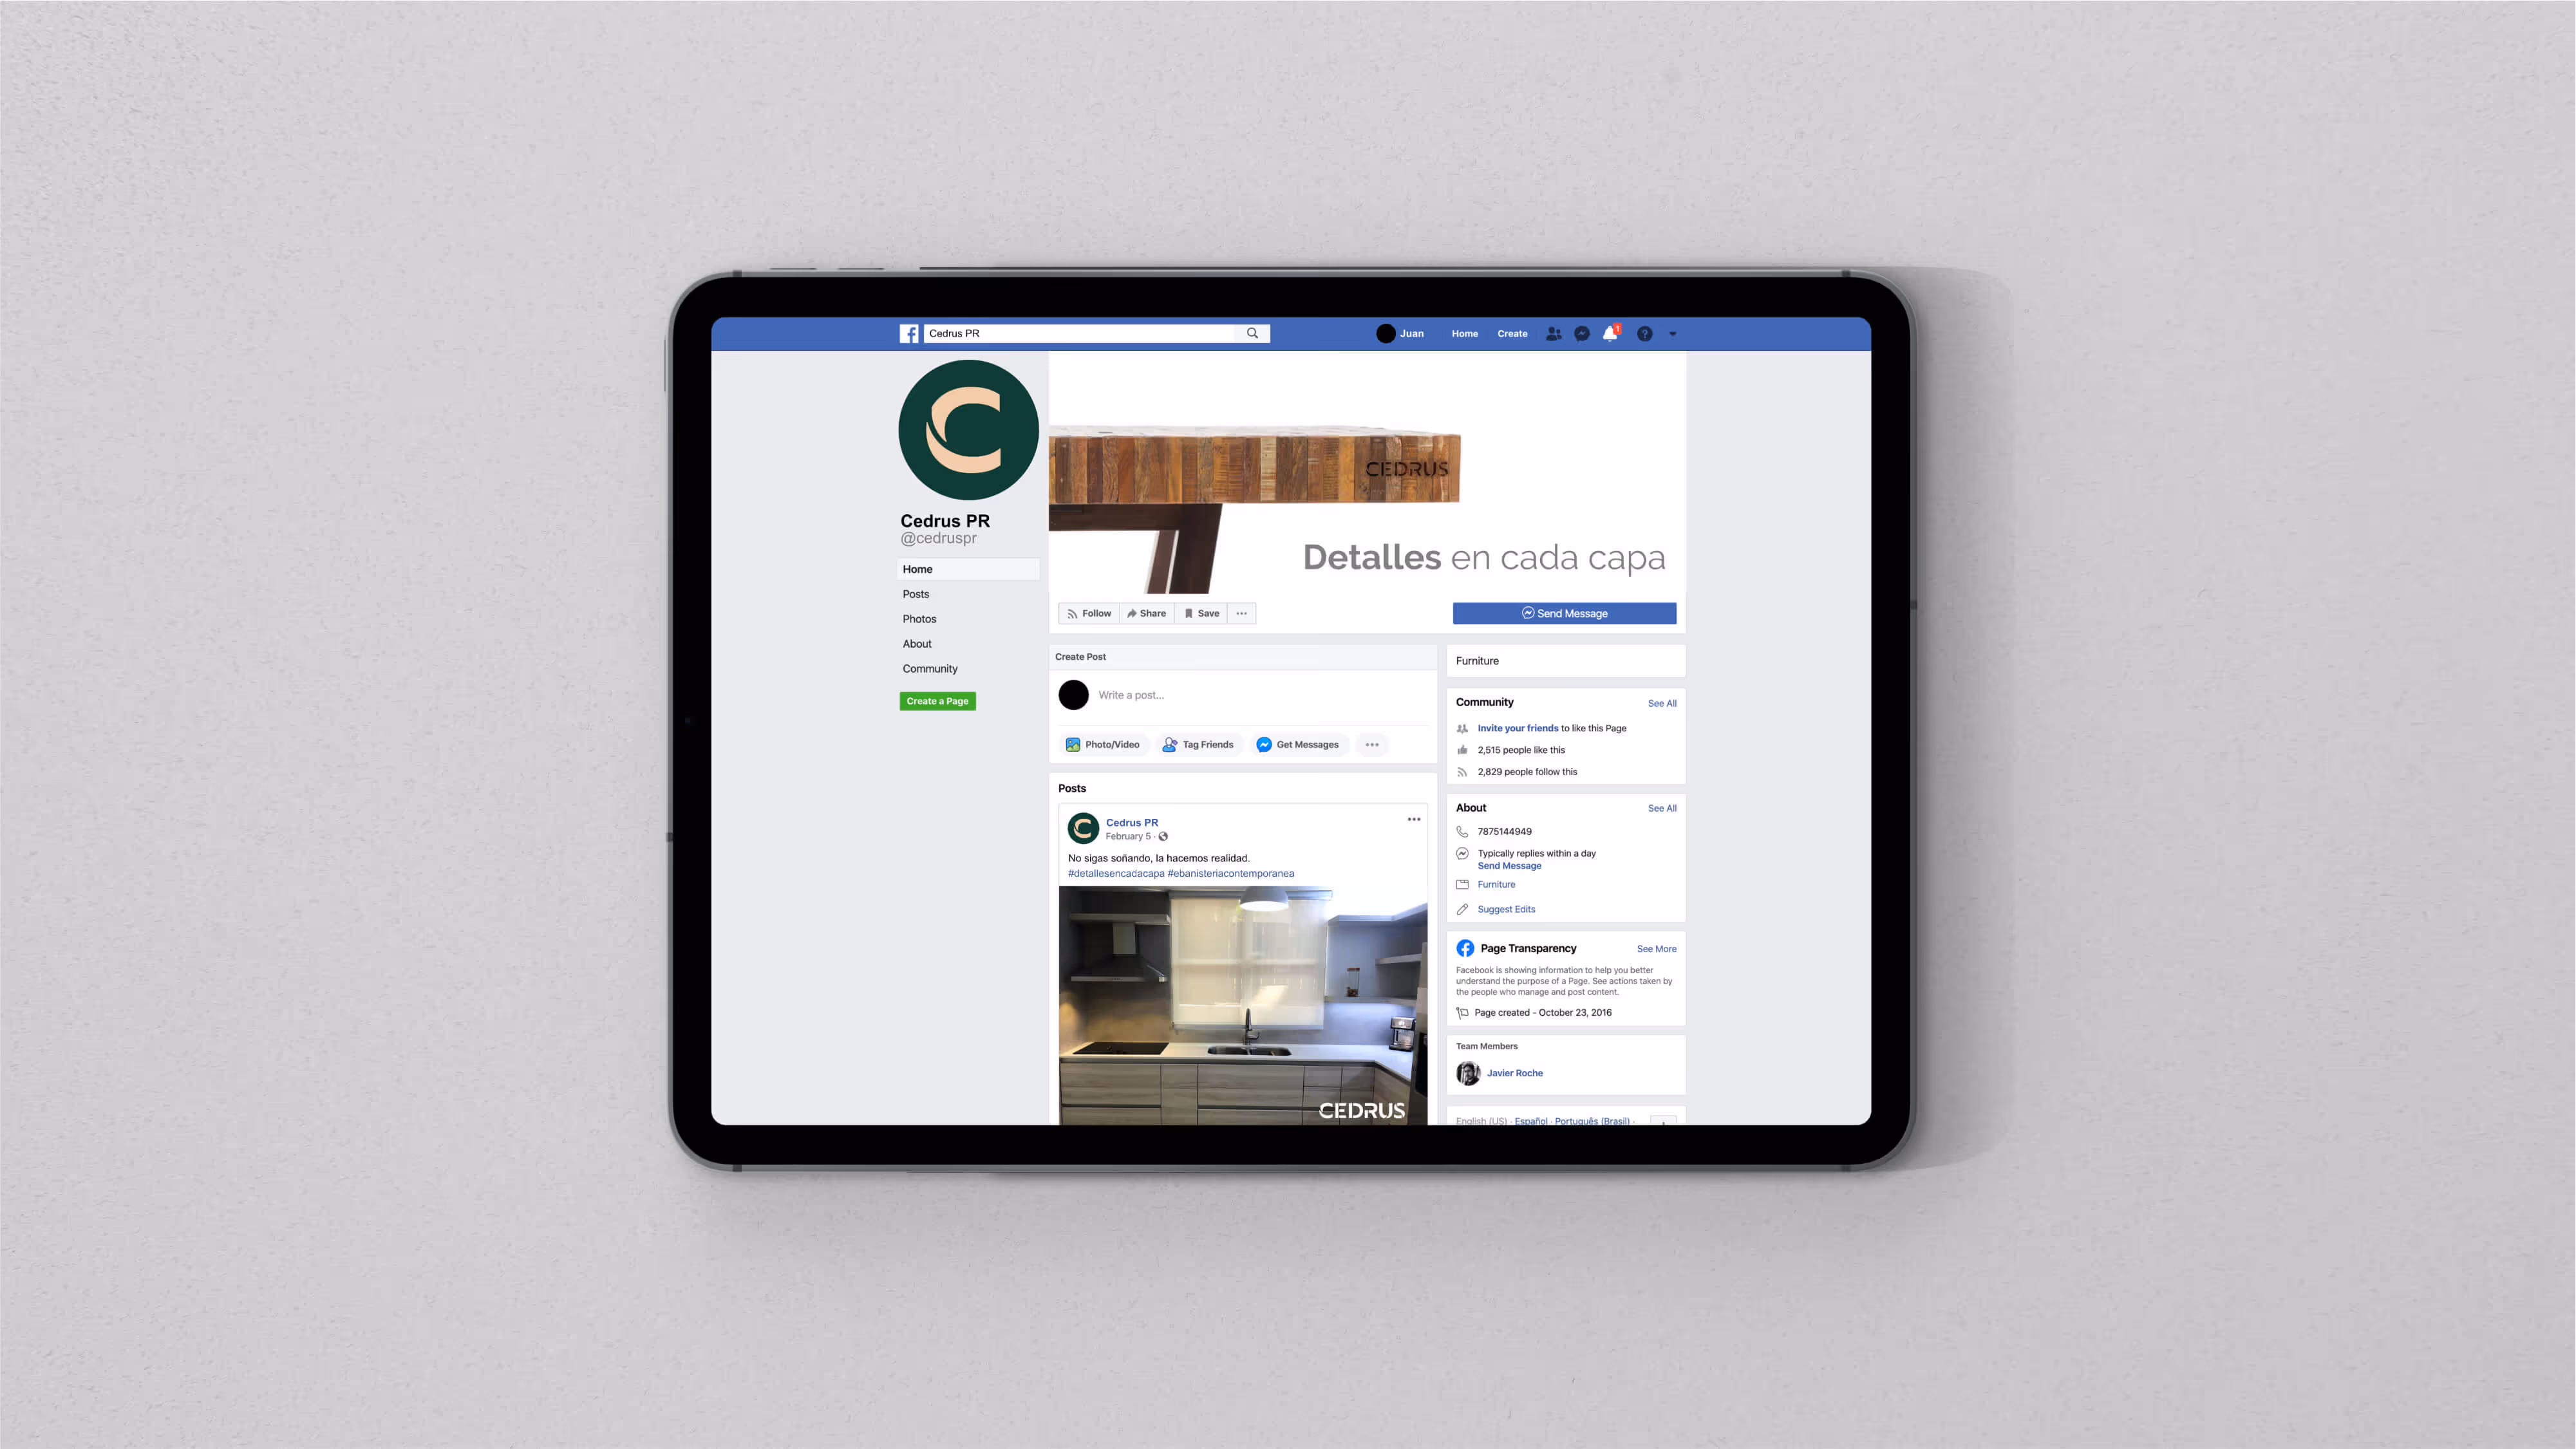Open the help question mark icon
Screen dimensions: 2576x1449
[1644, 334]
